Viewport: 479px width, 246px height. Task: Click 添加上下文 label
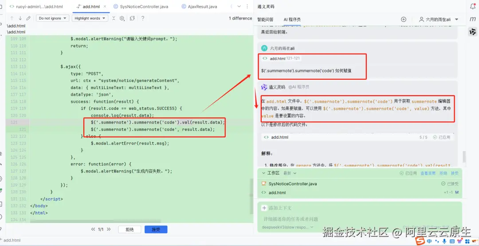pyautogui.click(x=280, y=208)
